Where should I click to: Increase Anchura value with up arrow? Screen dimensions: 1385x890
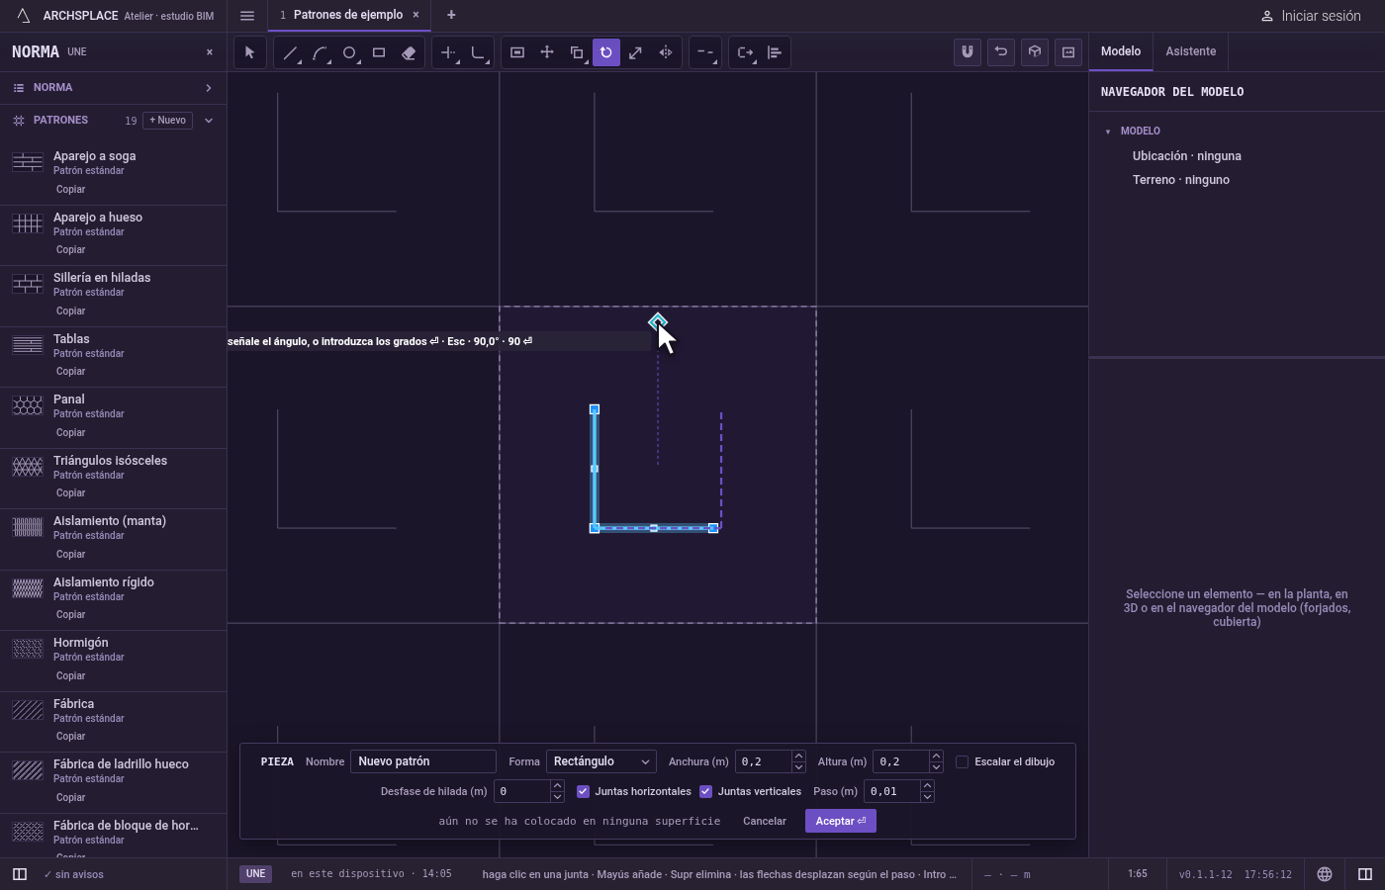[798, 756]
